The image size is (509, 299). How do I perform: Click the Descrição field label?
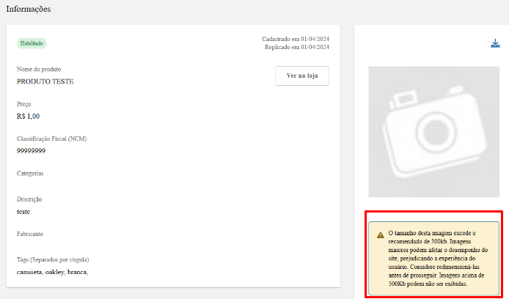coord(29,199)
